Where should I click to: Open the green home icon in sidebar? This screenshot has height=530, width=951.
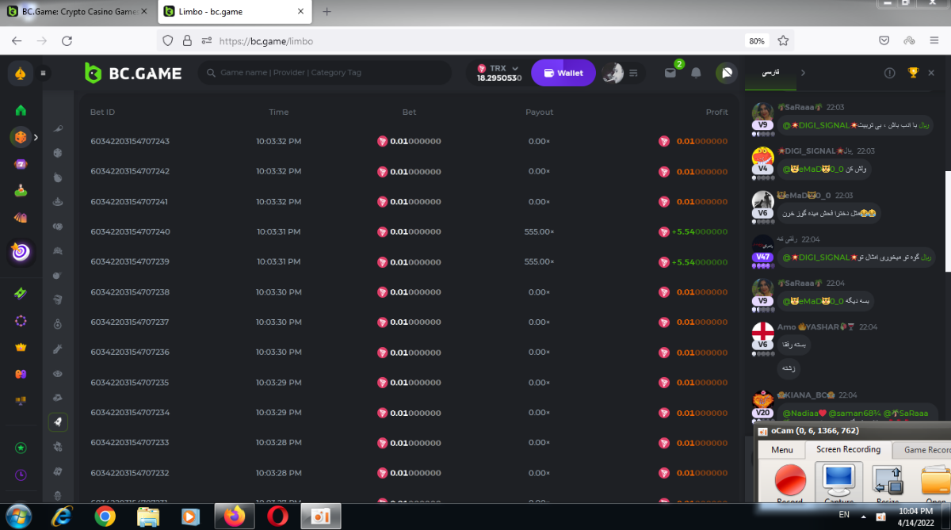tap(21, 110)
